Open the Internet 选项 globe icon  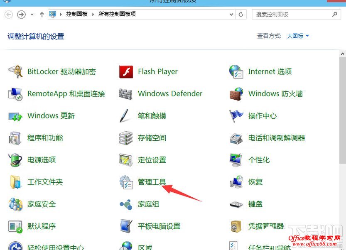tap(236, 72)
